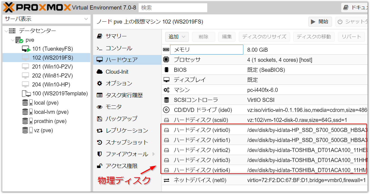This screenshot has height=194, width=370.
Task: Select the ハードディスク (virtio4) row
Action: [x=265, y=170]
